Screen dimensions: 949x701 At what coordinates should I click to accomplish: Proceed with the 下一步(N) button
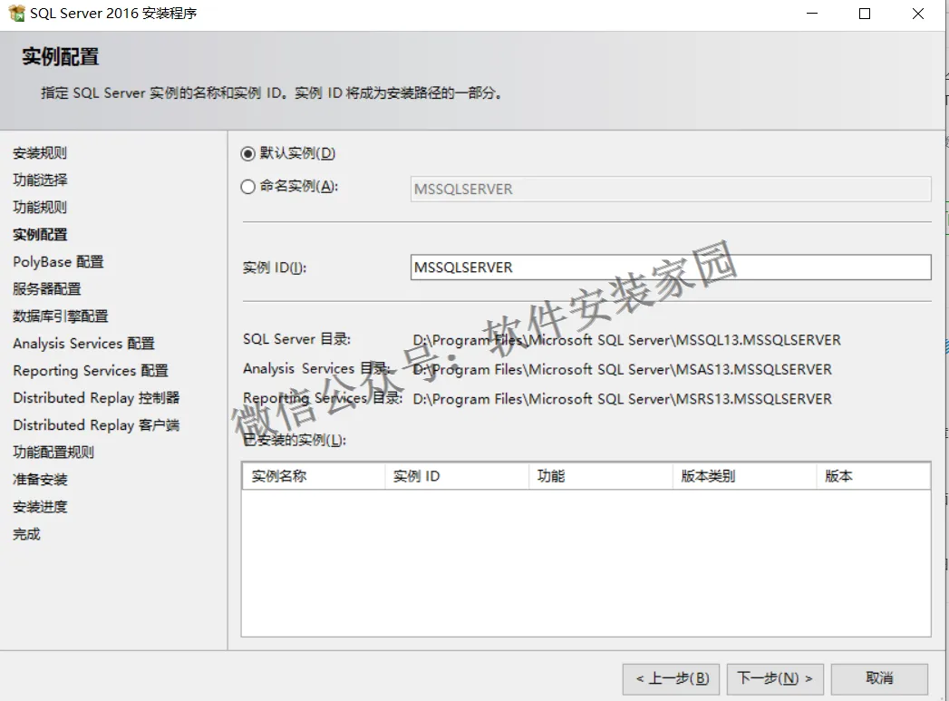(775, 678)
